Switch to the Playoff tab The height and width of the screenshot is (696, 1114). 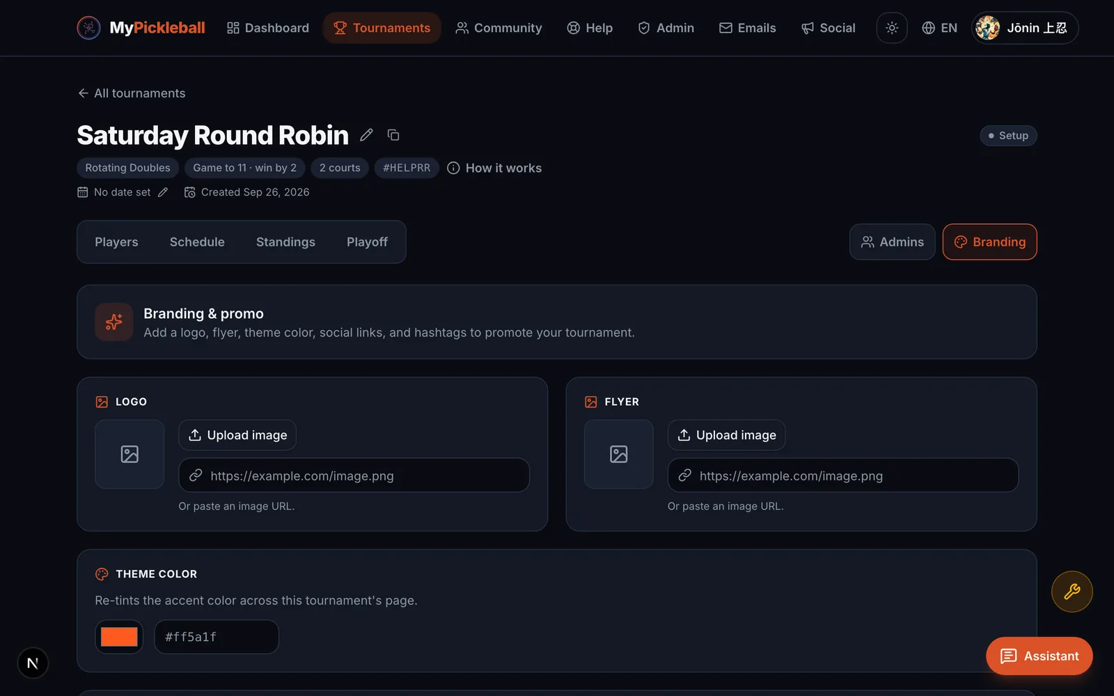(x=367, y=242)
